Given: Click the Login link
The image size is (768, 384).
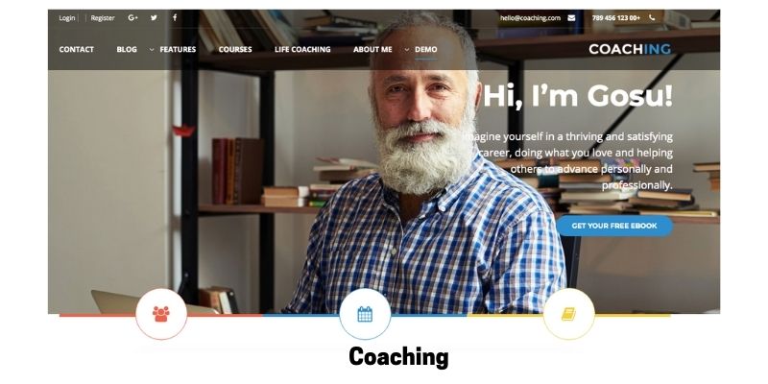Looking at the screenshot, I should (67, 18).
